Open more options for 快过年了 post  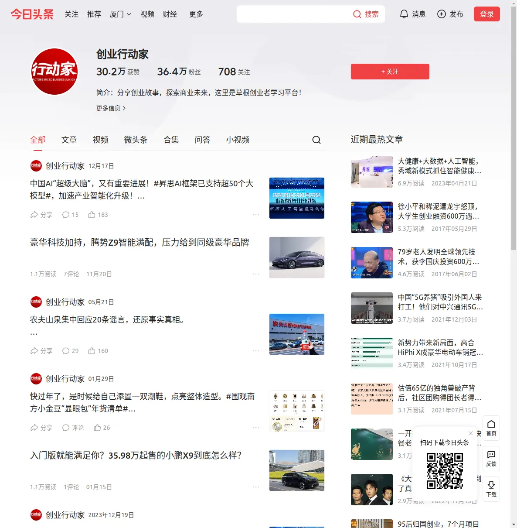coord(256,428)
